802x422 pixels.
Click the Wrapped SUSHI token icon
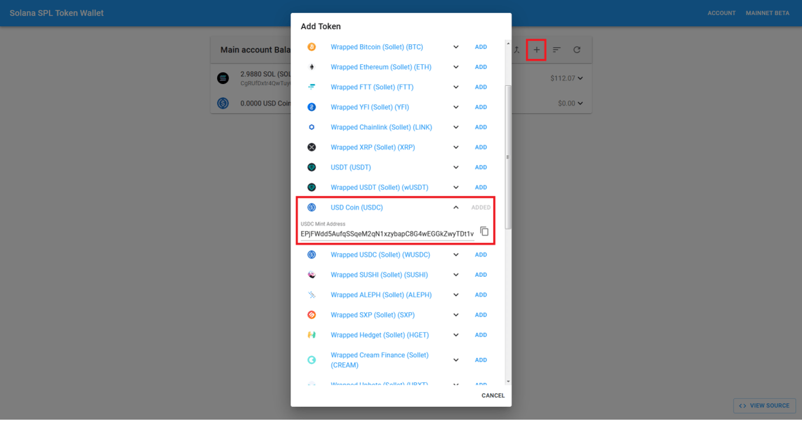[x=311, y=275]
